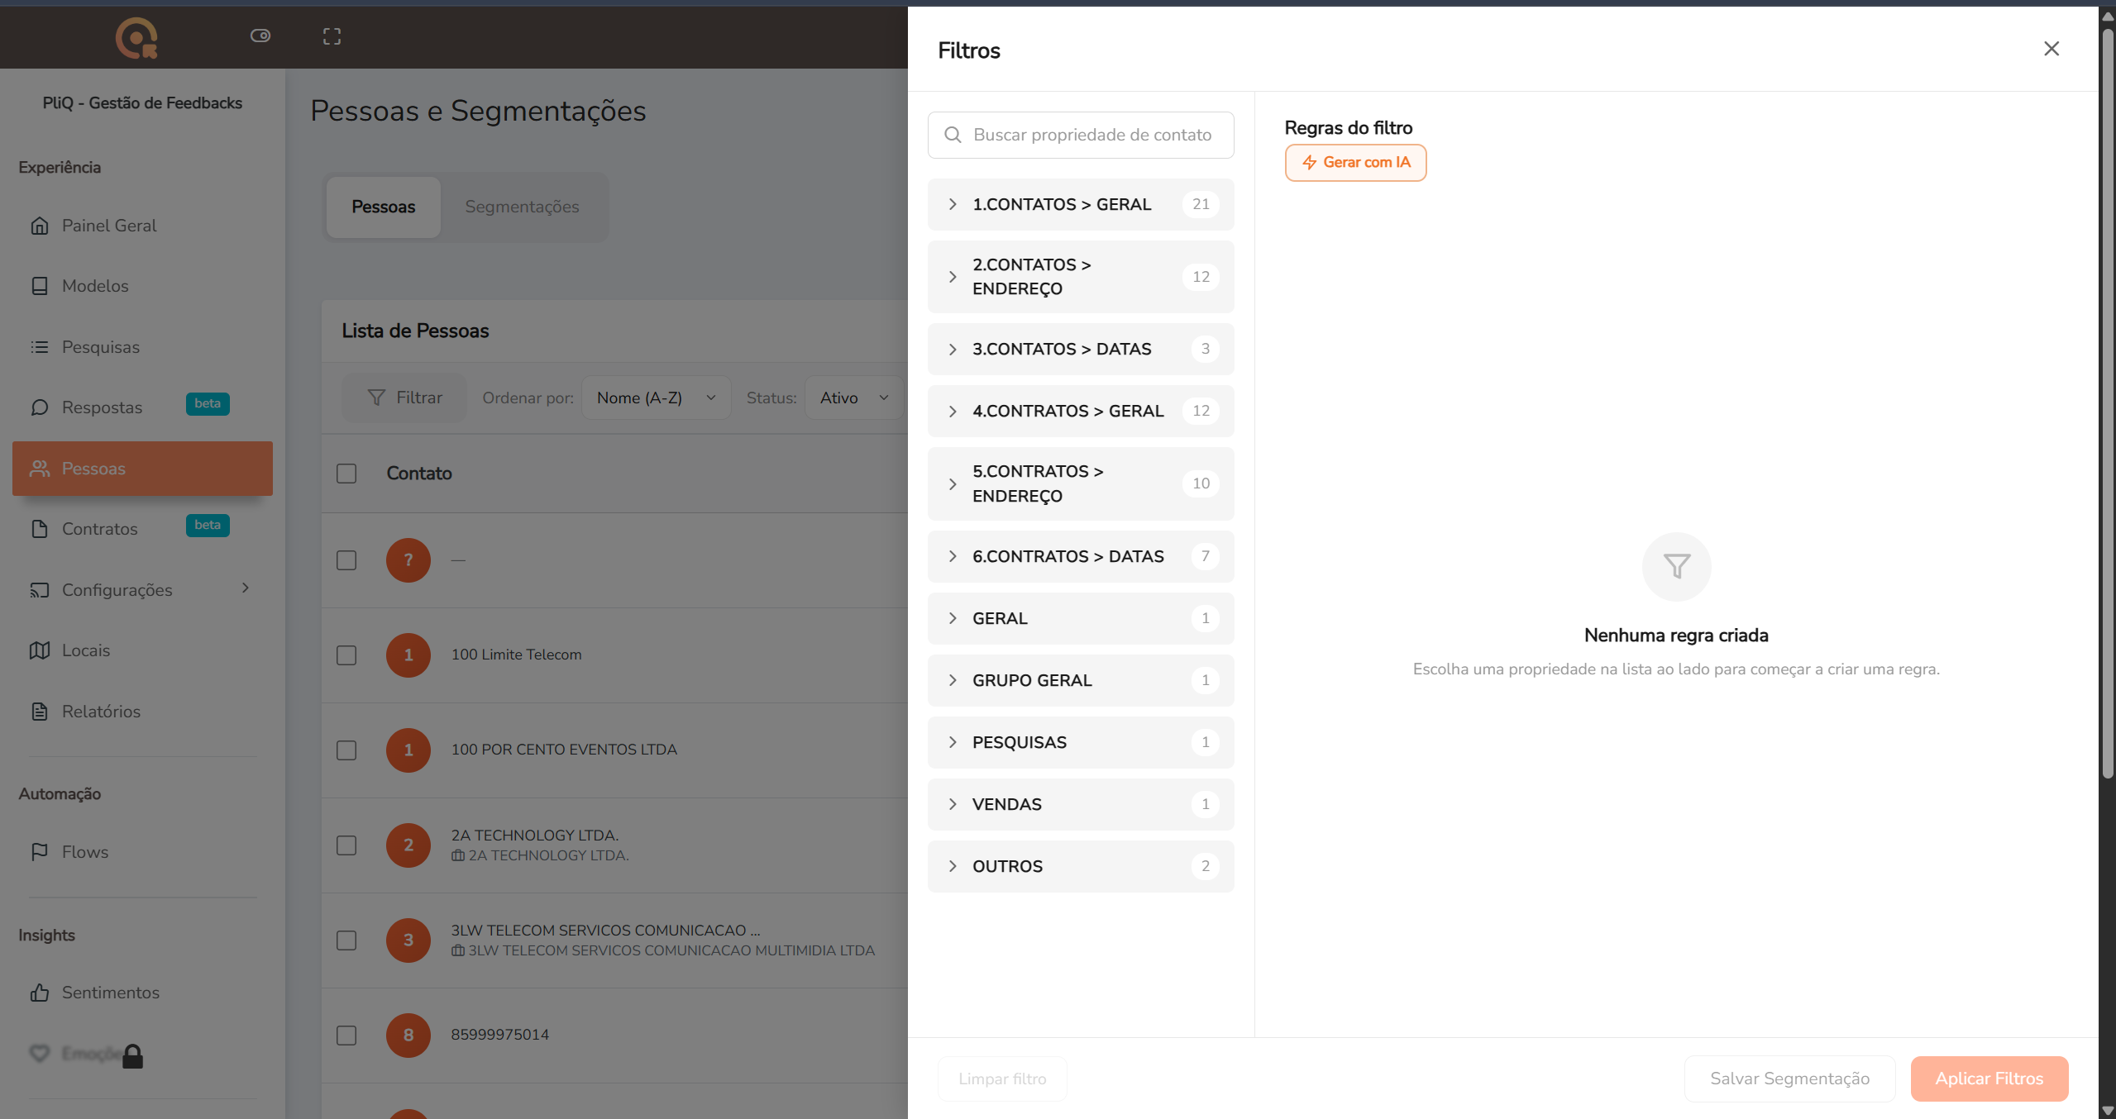Check the box for 3LW TELECOM SERVICOS
Image resolution: width=2116 pixels, height=1119 pixels.
pyautogui.click(x=346, y=940)
